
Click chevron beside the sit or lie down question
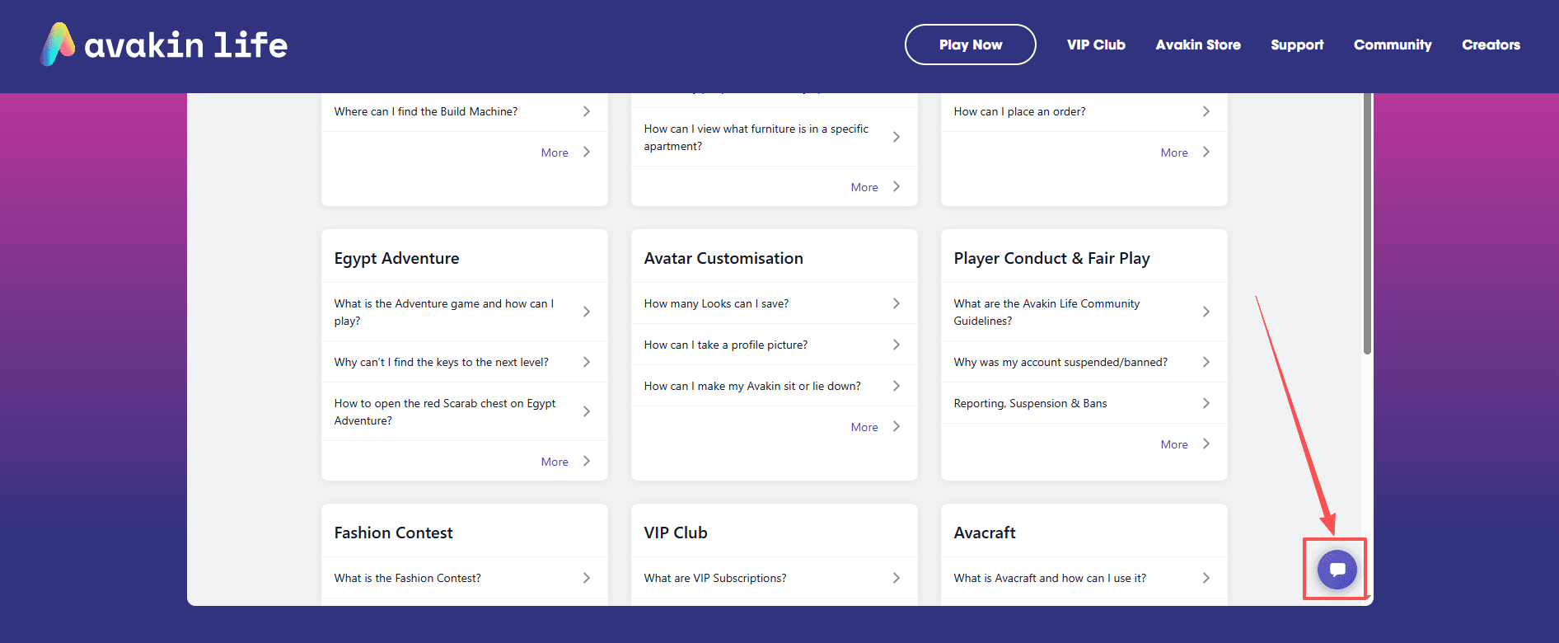[897, 386]
